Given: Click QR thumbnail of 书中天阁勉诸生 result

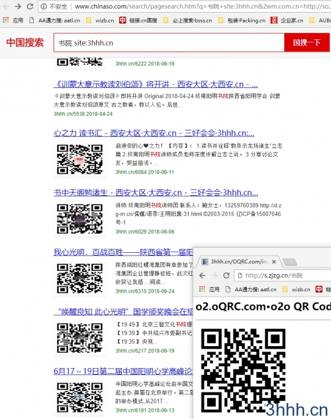Looking at the screenshot, I should tap(79, 219).
